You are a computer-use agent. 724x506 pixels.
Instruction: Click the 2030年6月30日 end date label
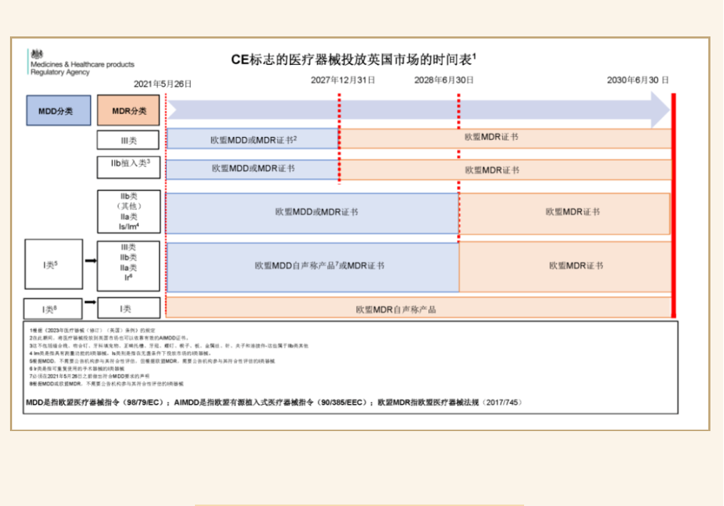[x=638, y=80]
